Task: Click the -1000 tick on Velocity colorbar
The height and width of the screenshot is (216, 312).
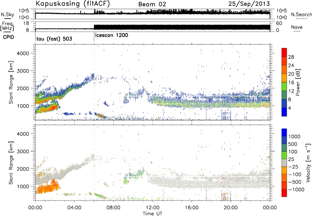Action: tap(296, 189)
